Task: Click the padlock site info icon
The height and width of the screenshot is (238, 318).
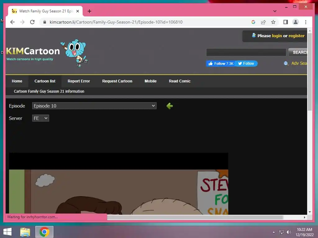Action: click(x=45, y=22)
